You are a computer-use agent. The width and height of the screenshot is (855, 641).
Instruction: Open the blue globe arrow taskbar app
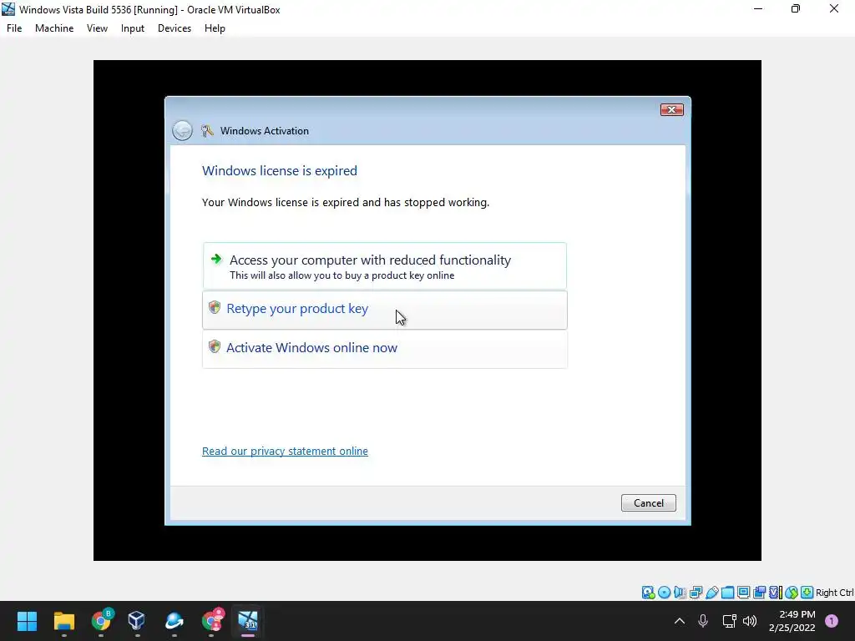[175, 621]
